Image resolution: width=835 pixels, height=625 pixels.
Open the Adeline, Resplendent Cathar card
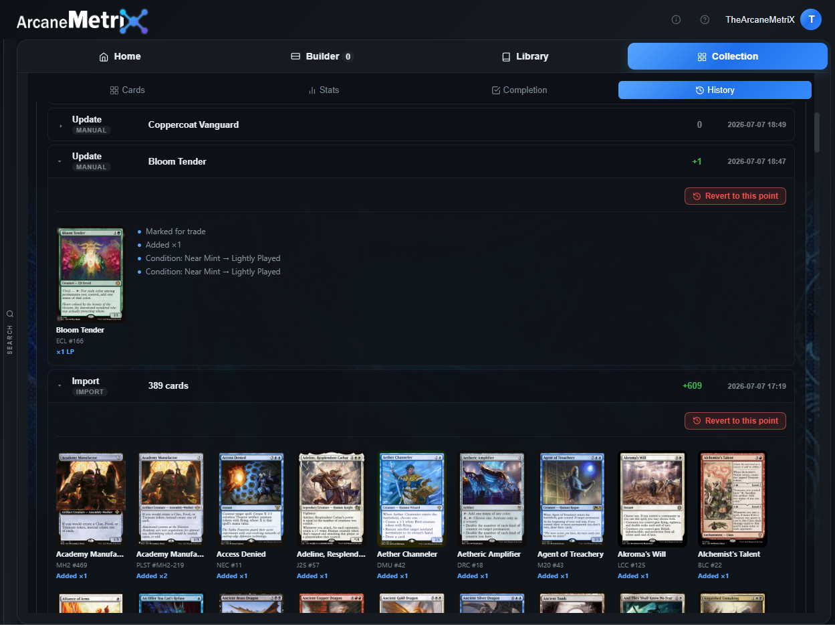[x=331, y=499]
